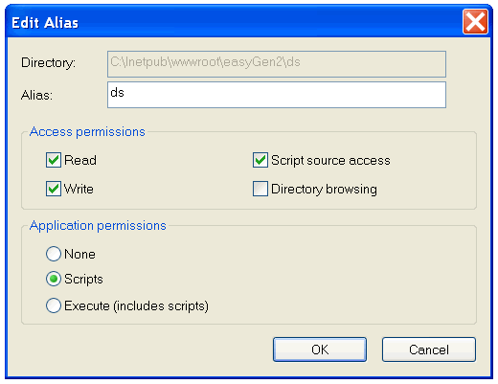The width and height of the screenshot is (498, 384).
Task: Click the Script source access label
Action: click(x=330, y=161)
